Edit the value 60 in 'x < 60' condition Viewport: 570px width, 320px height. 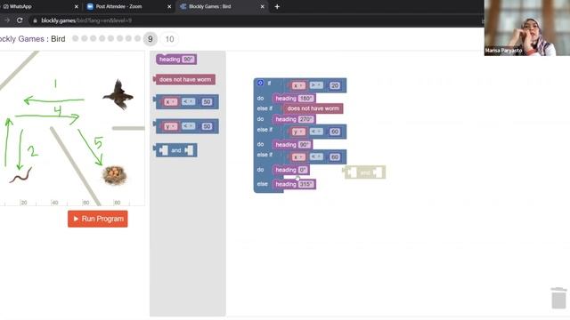click(x=335, y=157)
